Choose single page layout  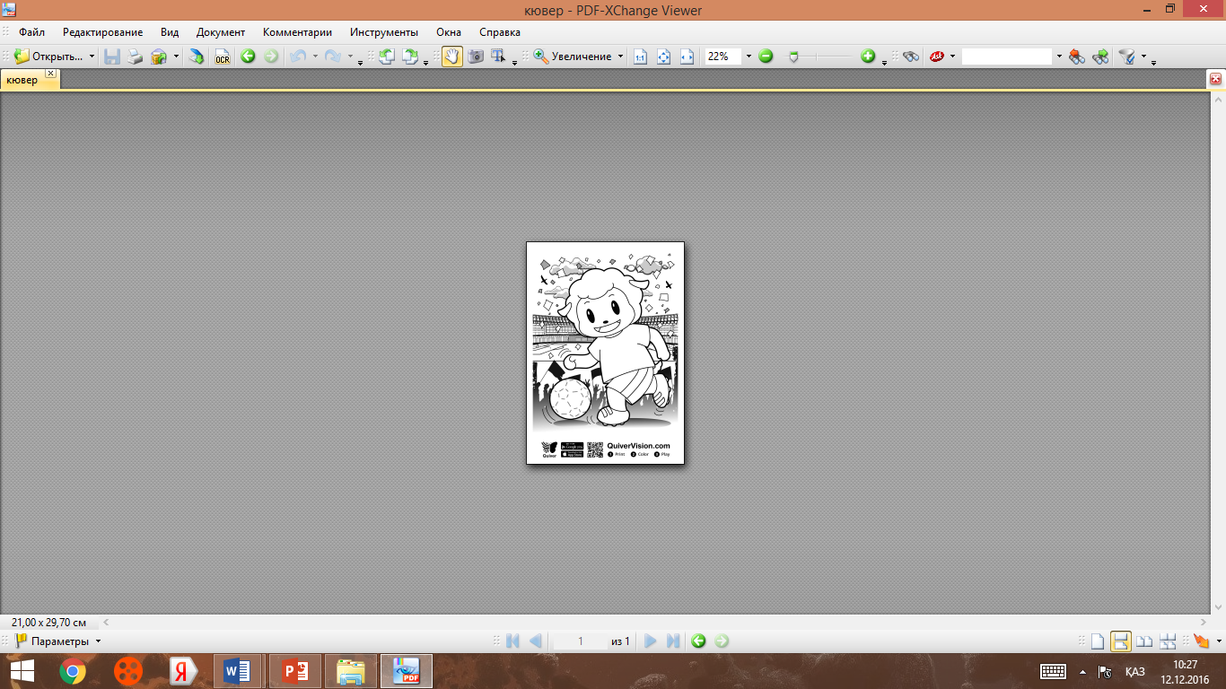[x=1097, y=641]
